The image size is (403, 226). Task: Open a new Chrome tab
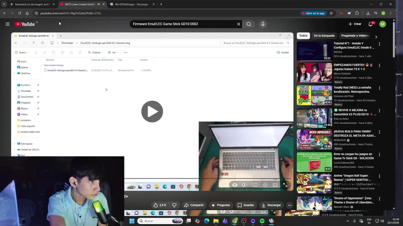tap(161, 4)
